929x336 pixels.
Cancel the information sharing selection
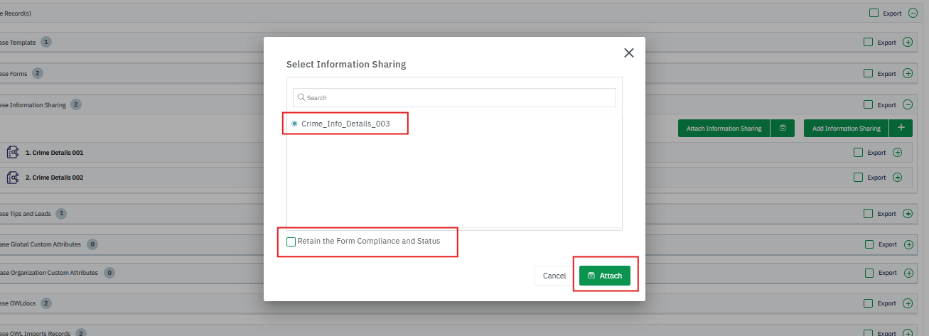(x=554, y=276)
